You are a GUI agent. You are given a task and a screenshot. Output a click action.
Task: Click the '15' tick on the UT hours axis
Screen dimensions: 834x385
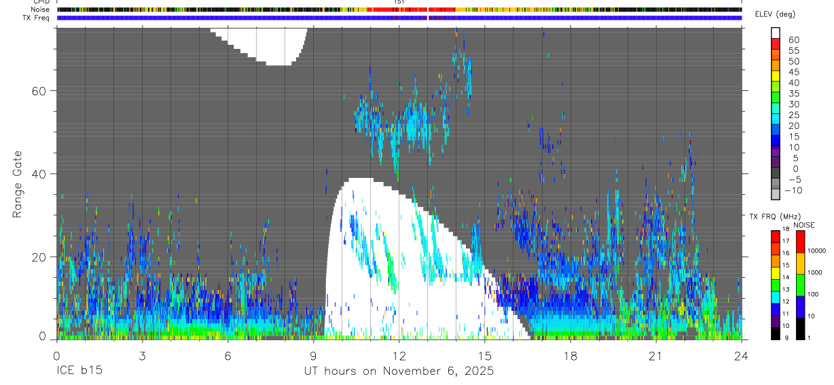click(x=485, y=355)
